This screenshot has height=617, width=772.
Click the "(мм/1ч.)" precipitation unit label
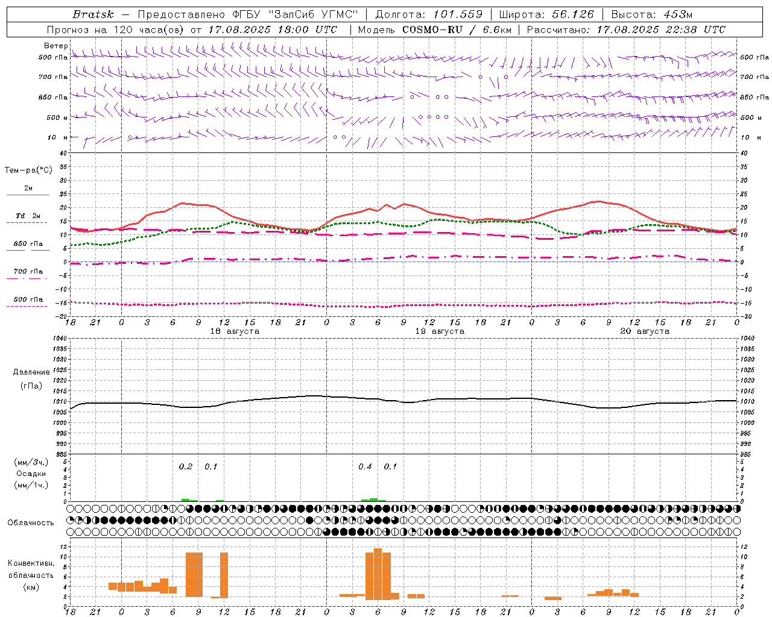pos(31,485)
